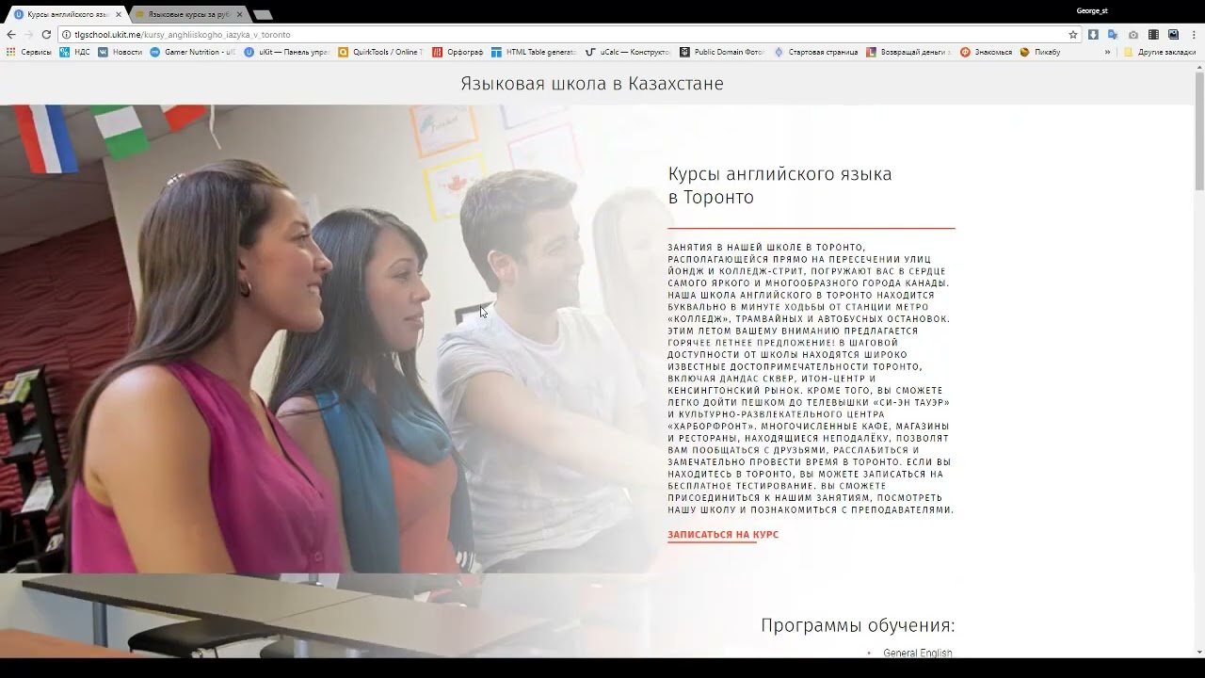This screenshot has width=1205, height=678.
Task: Click the Программы обучения heading
Action: point(858,625)
